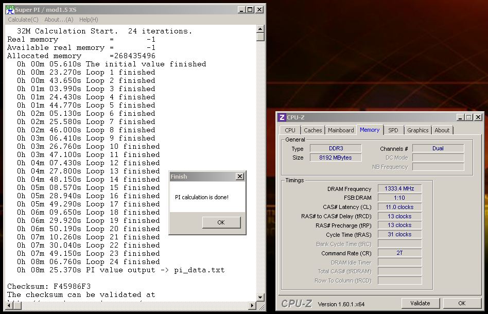Screen dimensions: 488x314
Task: Open the SPD tab in CPU-Z
Action: [x=393, y=130]
